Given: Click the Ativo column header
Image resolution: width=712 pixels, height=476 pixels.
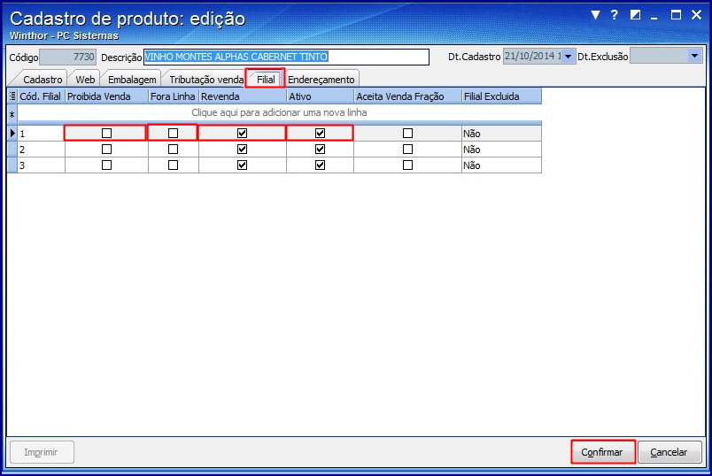Looking at the screenshot, I should coord(320,96).
